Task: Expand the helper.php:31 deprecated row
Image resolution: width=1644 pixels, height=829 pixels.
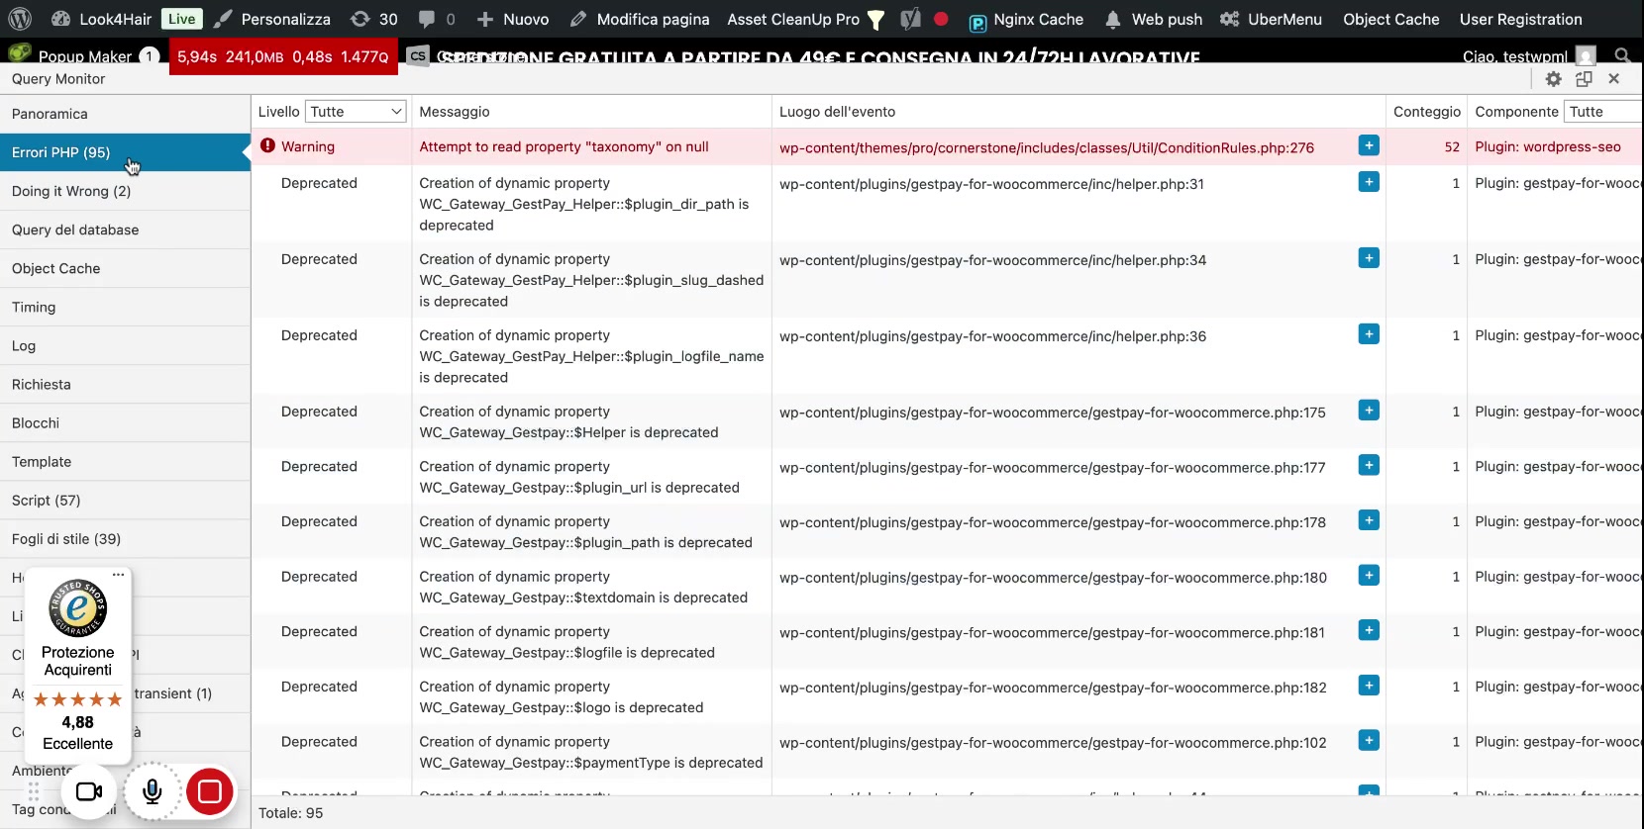Action: [x=1369, y=183]
